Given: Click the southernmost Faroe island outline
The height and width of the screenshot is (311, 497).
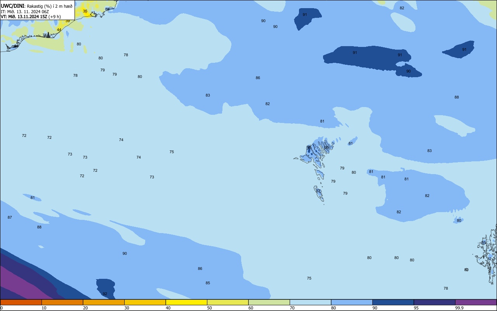Looking at the screenshot, I should (319, 193).
